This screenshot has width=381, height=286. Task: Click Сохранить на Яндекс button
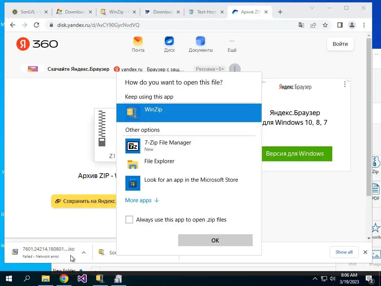point(84,201)
